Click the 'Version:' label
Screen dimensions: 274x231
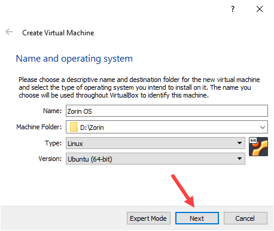pos(50,159)
